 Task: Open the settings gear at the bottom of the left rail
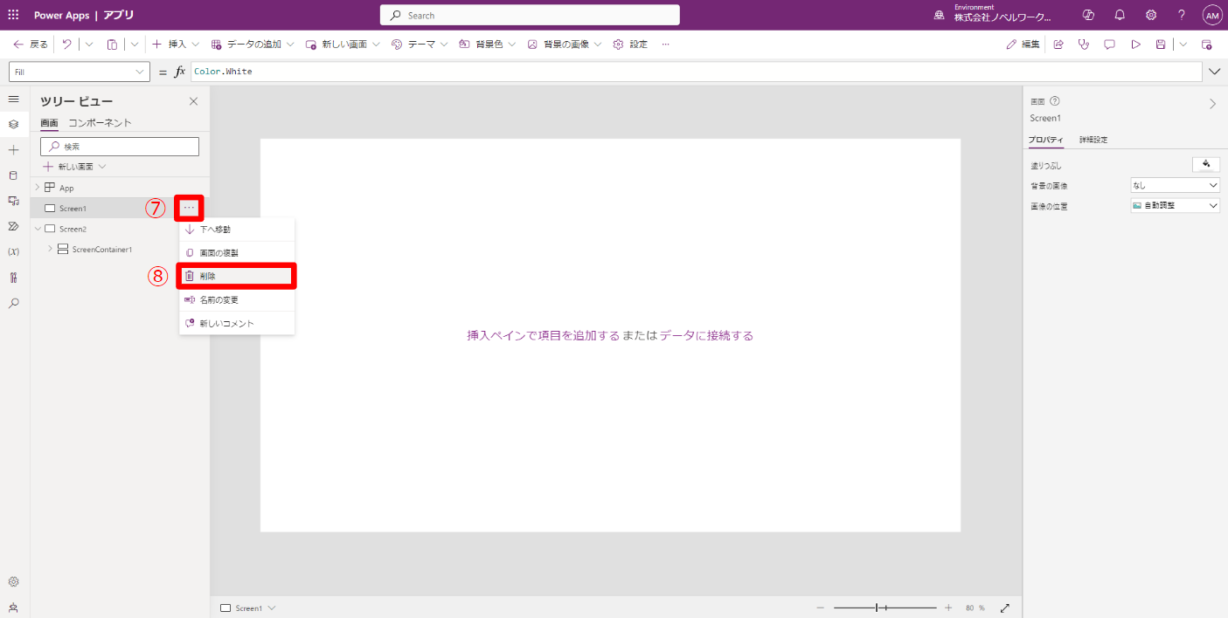(x=13, y=581)
